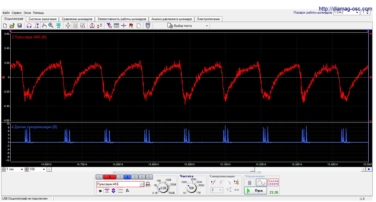
Task: Toggle channel 3 button
Action: click(120, 177)
